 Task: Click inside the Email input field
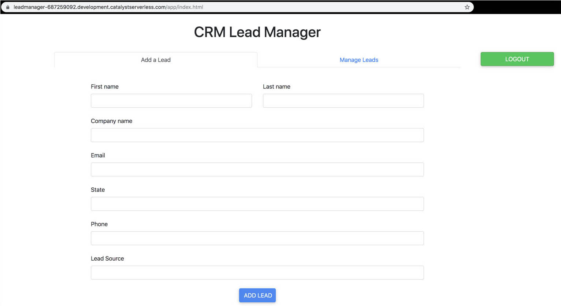click(x=257, y=169)
